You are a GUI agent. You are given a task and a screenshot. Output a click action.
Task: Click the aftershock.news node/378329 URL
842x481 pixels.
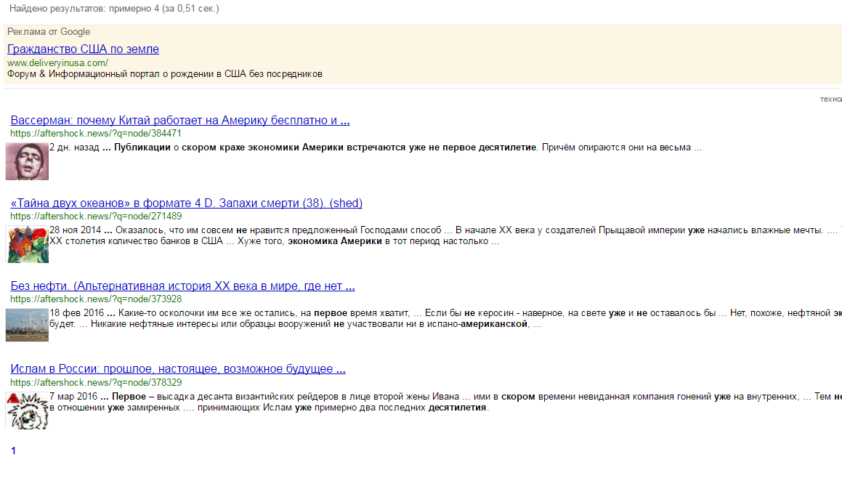click(96, 382)
